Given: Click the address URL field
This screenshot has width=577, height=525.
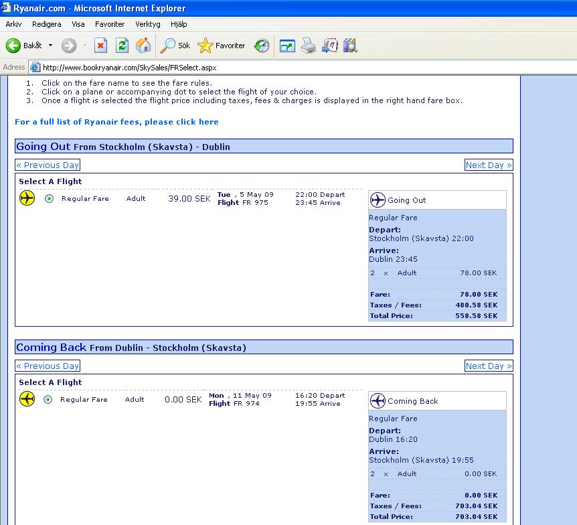Looking at the screenshot, I should (x=302, y=68).
